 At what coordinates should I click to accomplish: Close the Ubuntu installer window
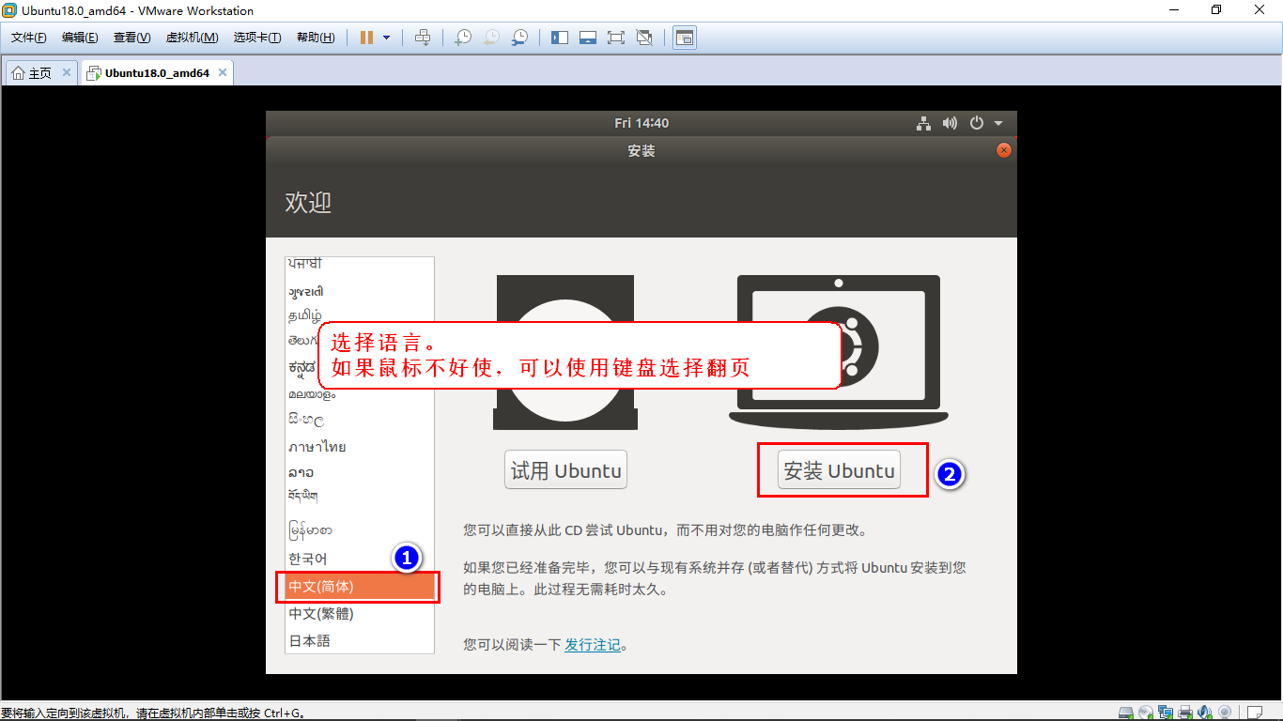tap(1004, 150)
